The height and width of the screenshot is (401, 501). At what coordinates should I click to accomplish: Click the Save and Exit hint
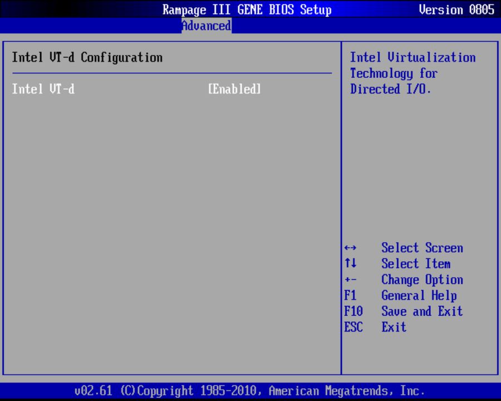(x=422, y=311)
